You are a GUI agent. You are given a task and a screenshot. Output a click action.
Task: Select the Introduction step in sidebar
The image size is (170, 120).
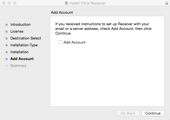[20, 24]
